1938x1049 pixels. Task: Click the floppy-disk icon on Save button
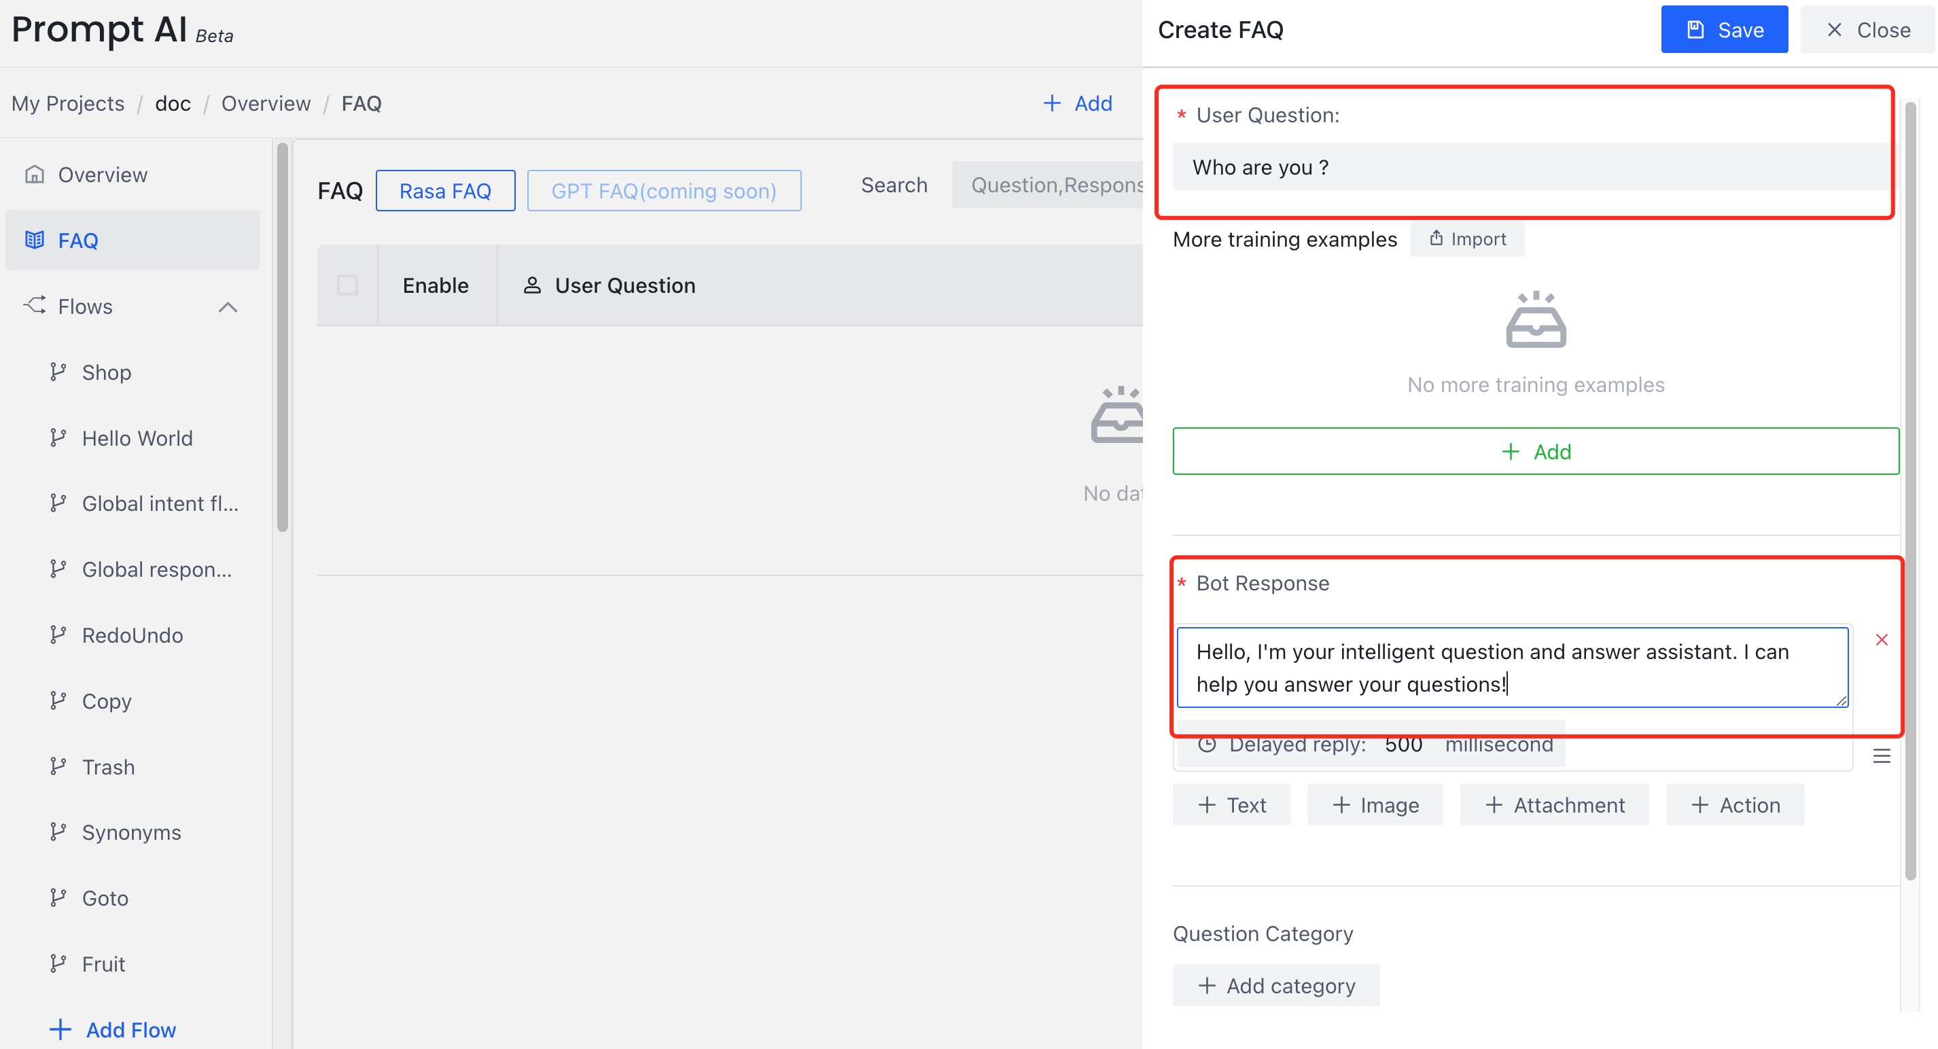[1696, 29]
